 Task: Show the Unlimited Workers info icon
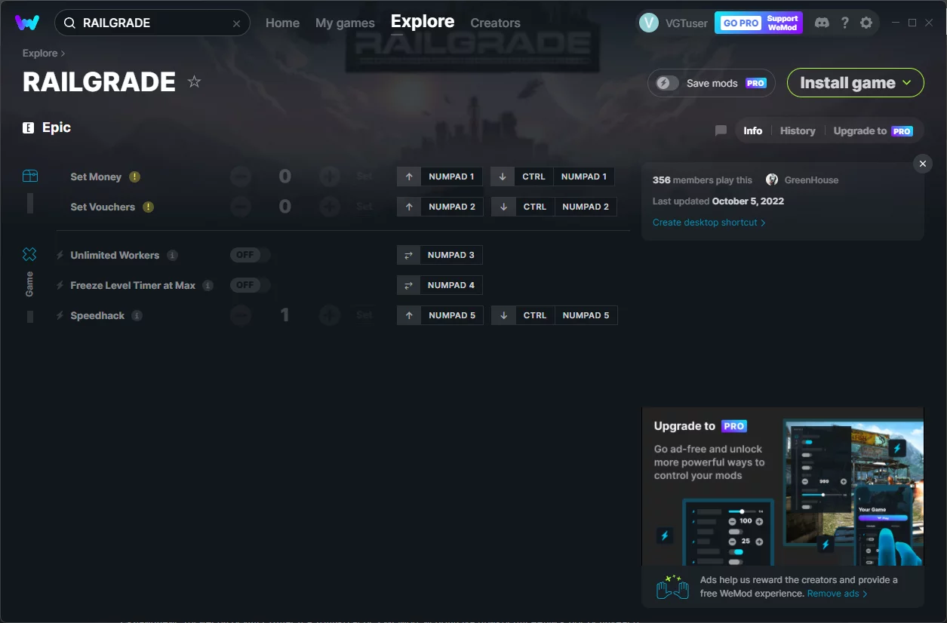coord(172,255)
